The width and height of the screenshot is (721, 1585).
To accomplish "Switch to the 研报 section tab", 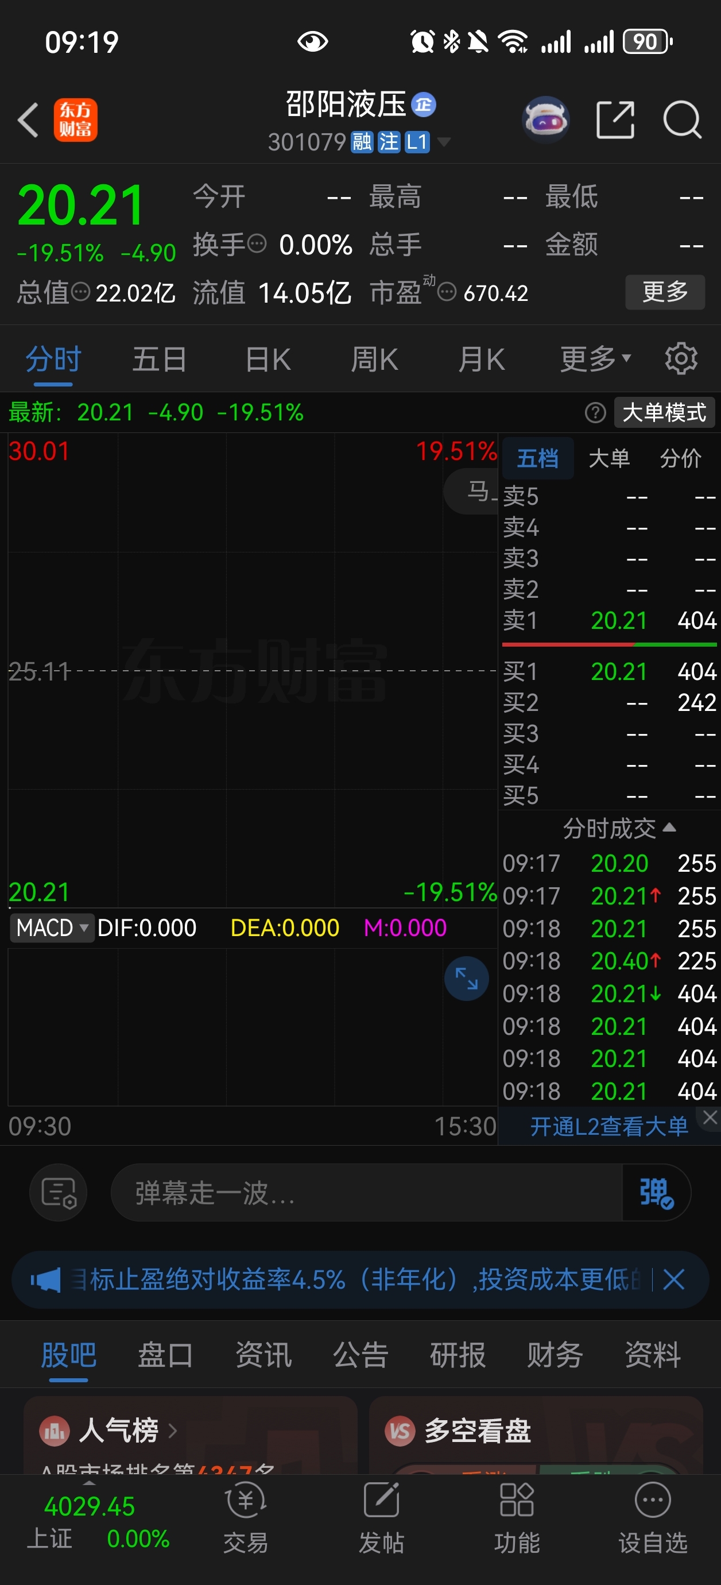I will [458, 1355].
